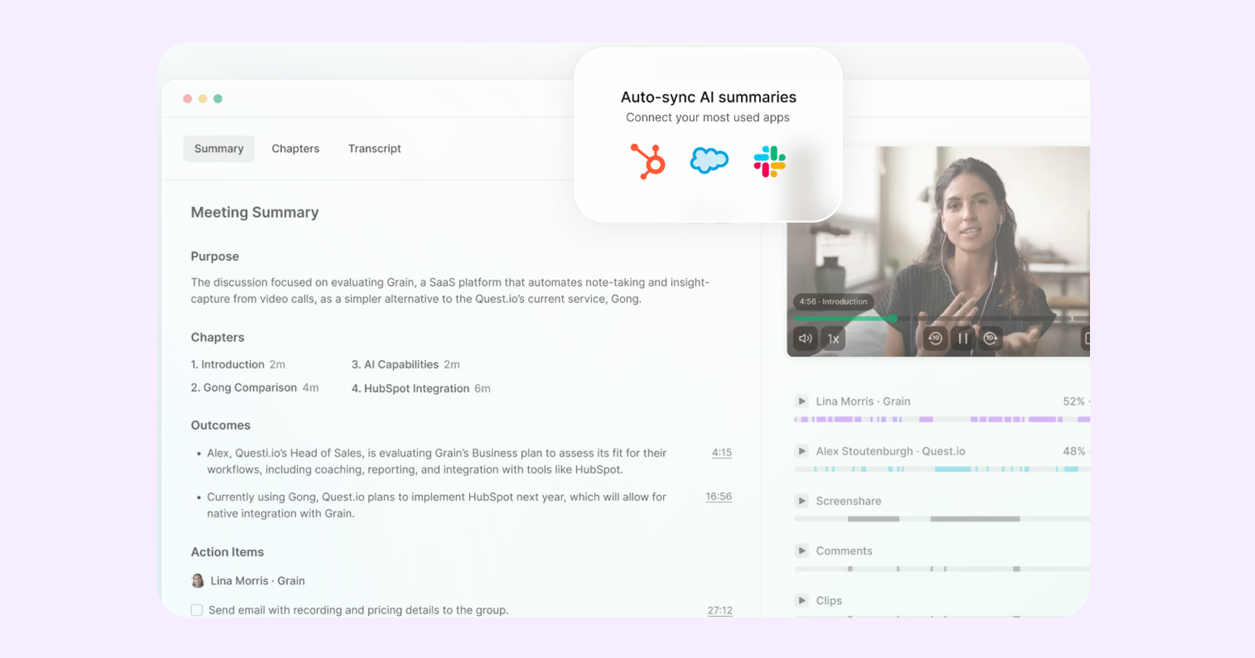Screen dimensions: 1255x658
Task: Jump to the 16:56 timestamp link
Action: [x=718, y=496]
